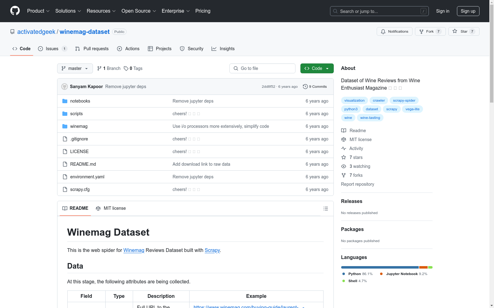Click the green Shell language bar segment
The height and width of the screenshot is (308, 494).
point(430,267)
